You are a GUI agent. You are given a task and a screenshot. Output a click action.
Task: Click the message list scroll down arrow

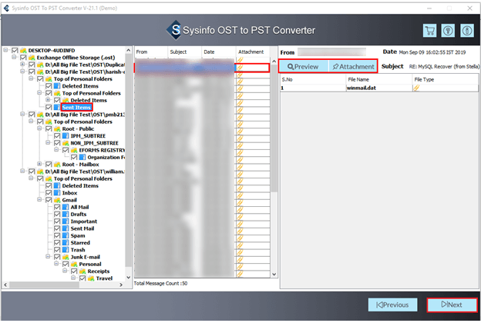[x=274, y=275]
